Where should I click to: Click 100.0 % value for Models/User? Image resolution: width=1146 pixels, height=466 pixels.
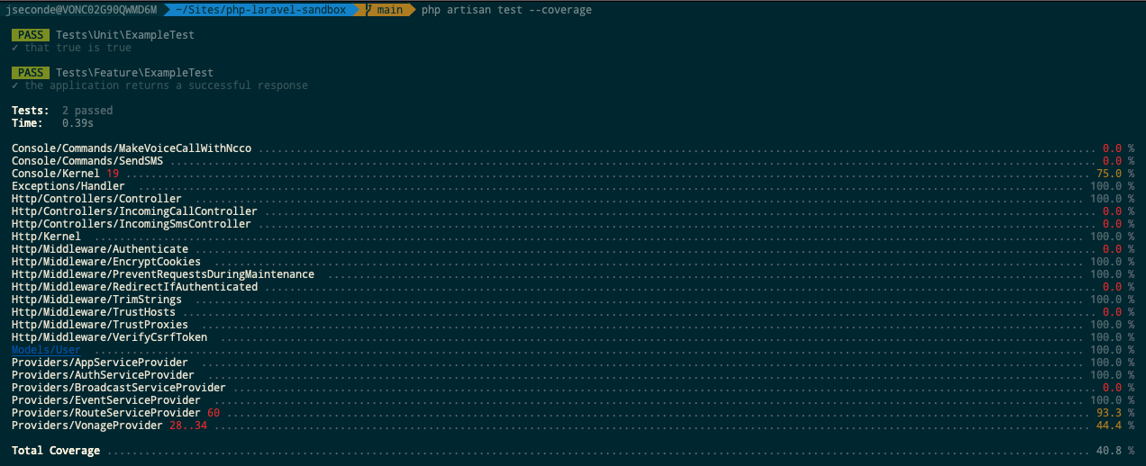point(1113,350)
